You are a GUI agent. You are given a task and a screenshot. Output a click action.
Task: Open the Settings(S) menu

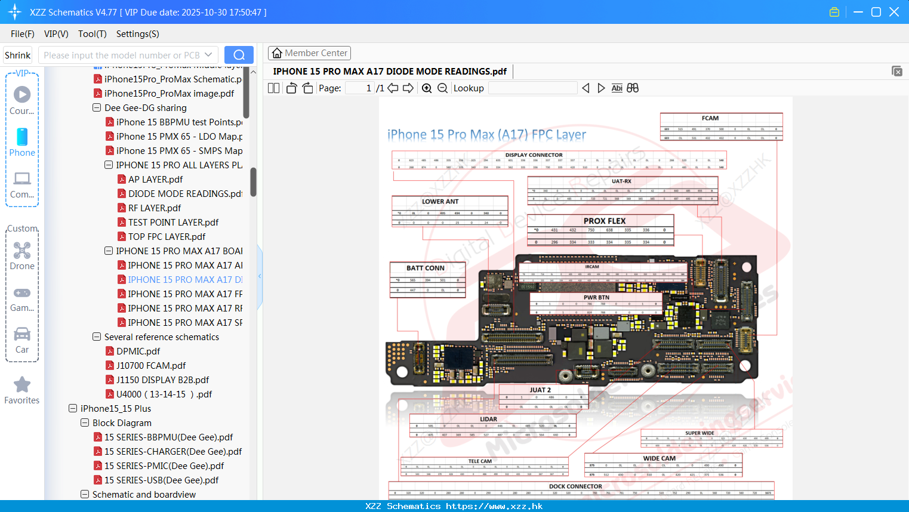(x=138, y=34)
